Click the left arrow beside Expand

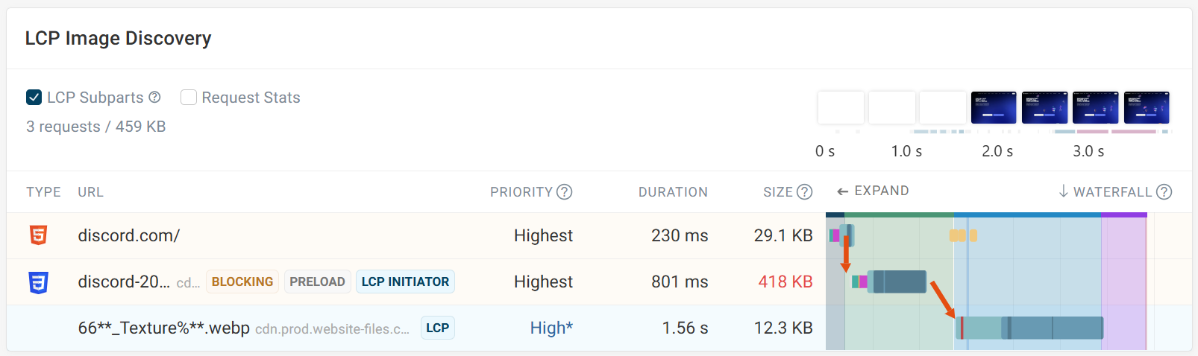click(x=843, y=191)
